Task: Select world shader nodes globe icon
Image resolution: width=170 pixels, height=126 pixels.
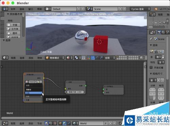Action: point(65,123)
